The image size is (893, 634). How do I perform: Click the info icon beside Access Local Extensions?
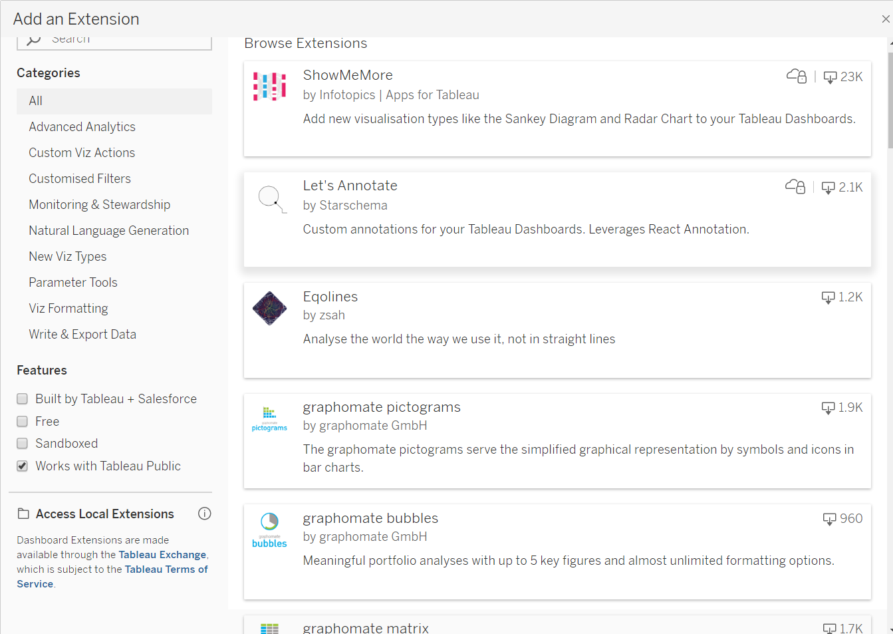(204, 514)
